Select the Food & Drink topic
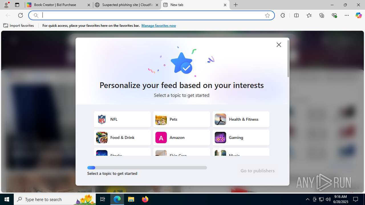 pos(122,138)
